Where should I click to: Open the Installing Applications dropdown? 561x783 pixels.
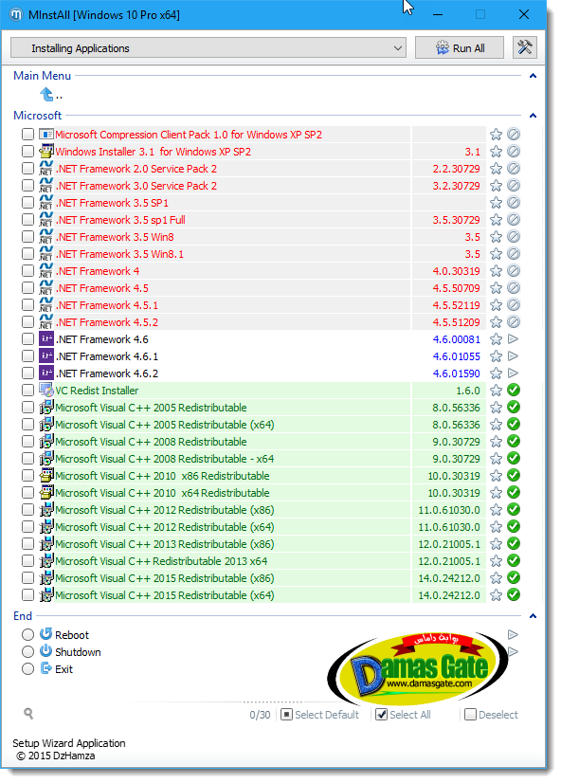[x=208, y=48]
